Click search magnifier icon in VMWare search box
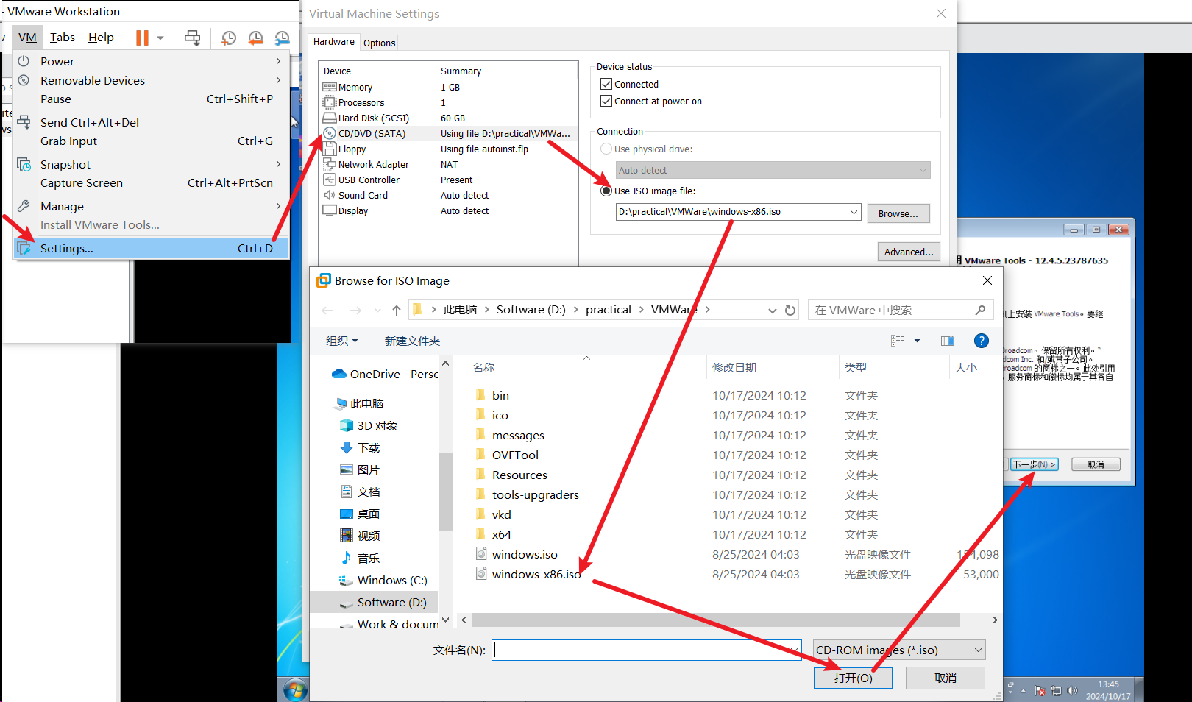Viewport: 1192px width, 702px height. 980,311
